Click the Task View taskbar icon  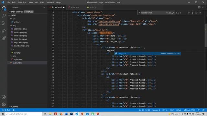(45, 114)
